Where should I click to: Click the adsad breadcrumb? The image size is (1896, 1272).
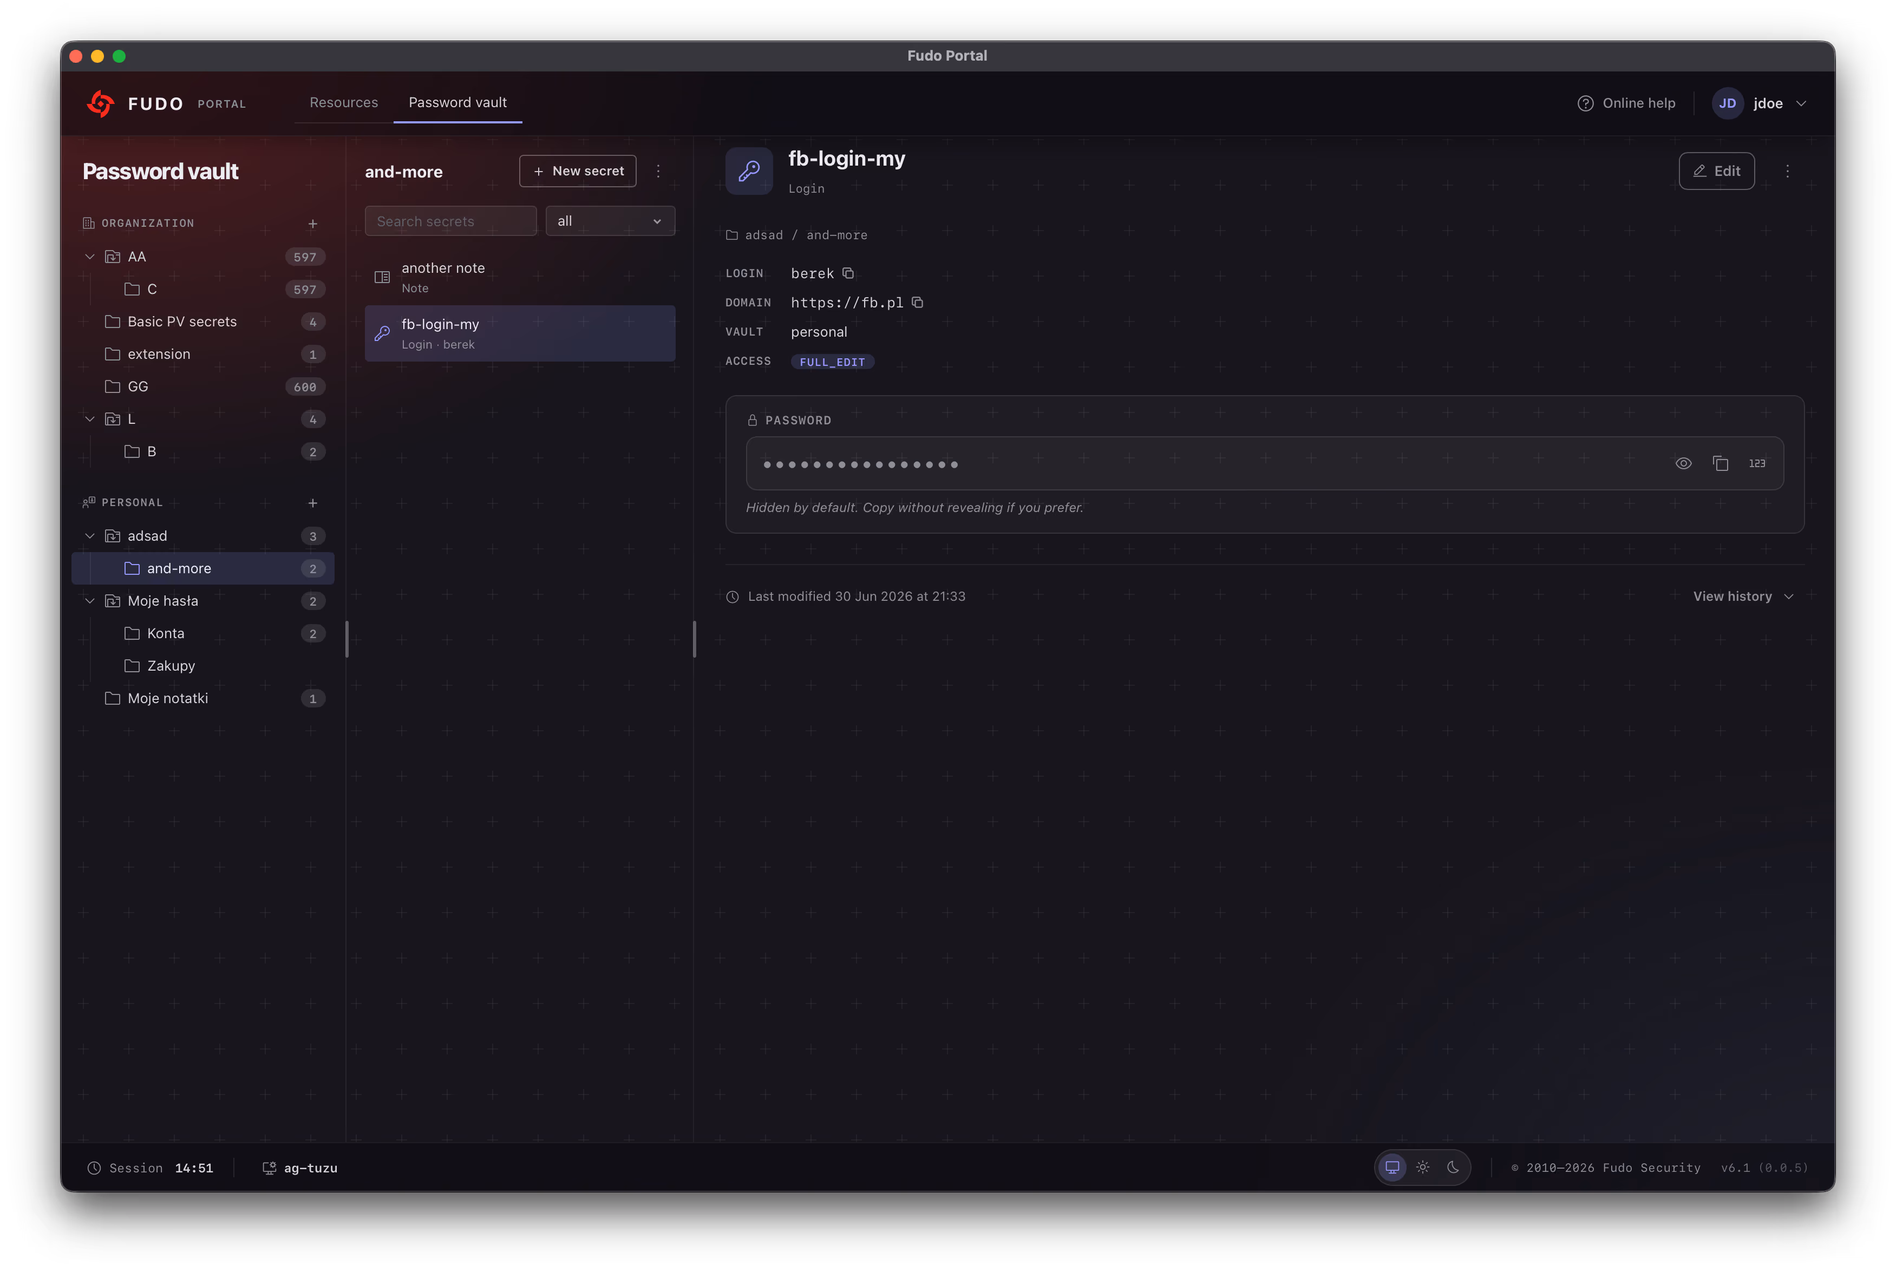tap(763, 235)
